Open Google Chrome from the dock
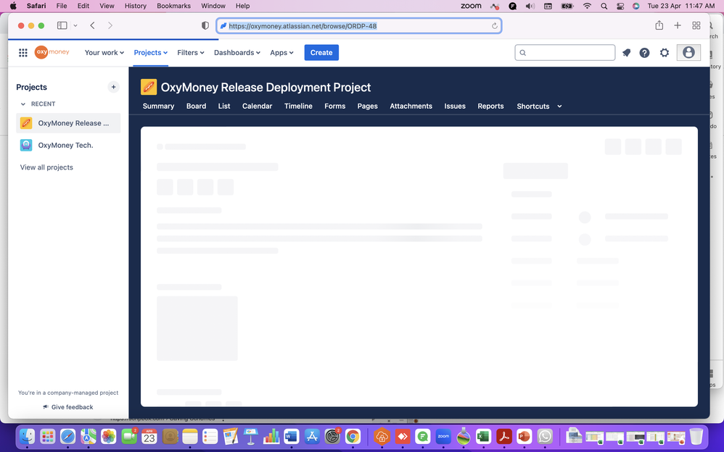This screenshot has width=724, height=452. pos(353,436)
